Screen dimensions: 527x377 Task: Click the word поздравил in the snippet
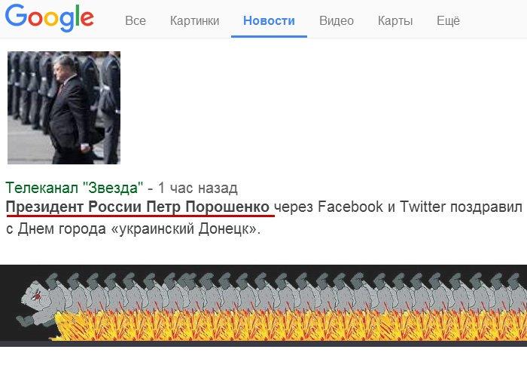[486, 207]
